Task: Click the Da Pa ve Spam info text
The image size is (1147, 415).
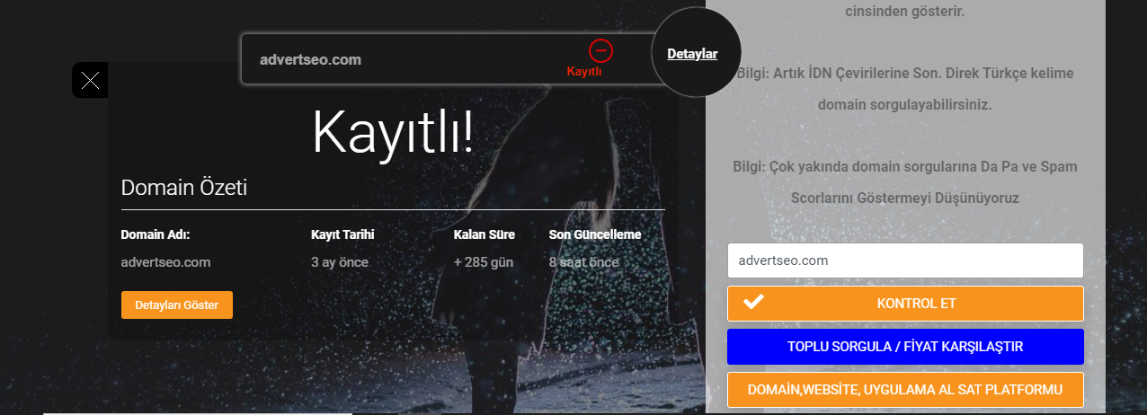Action: pyautogui.click(x=905, y=182)
